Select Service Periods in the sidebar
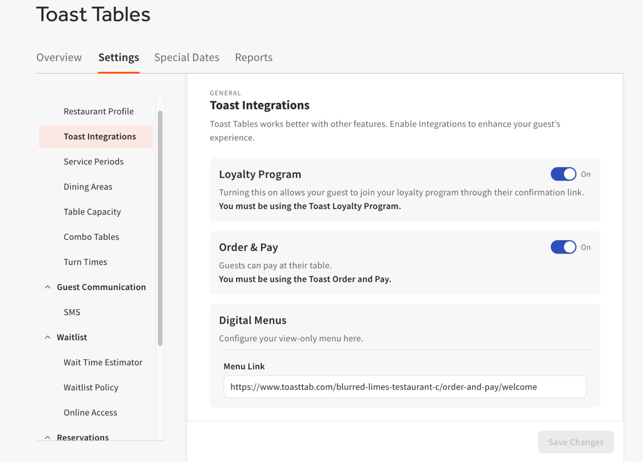This screenshot has height=462, width=643. (x=93, y=162)
